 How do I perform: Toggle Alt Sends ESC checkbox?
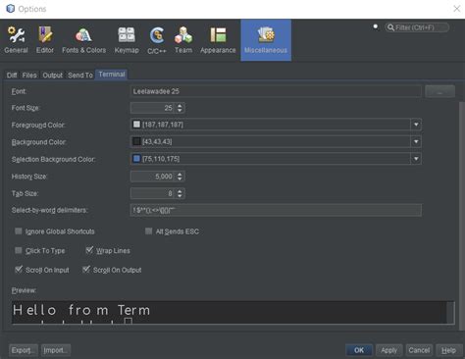click(149, 231)
